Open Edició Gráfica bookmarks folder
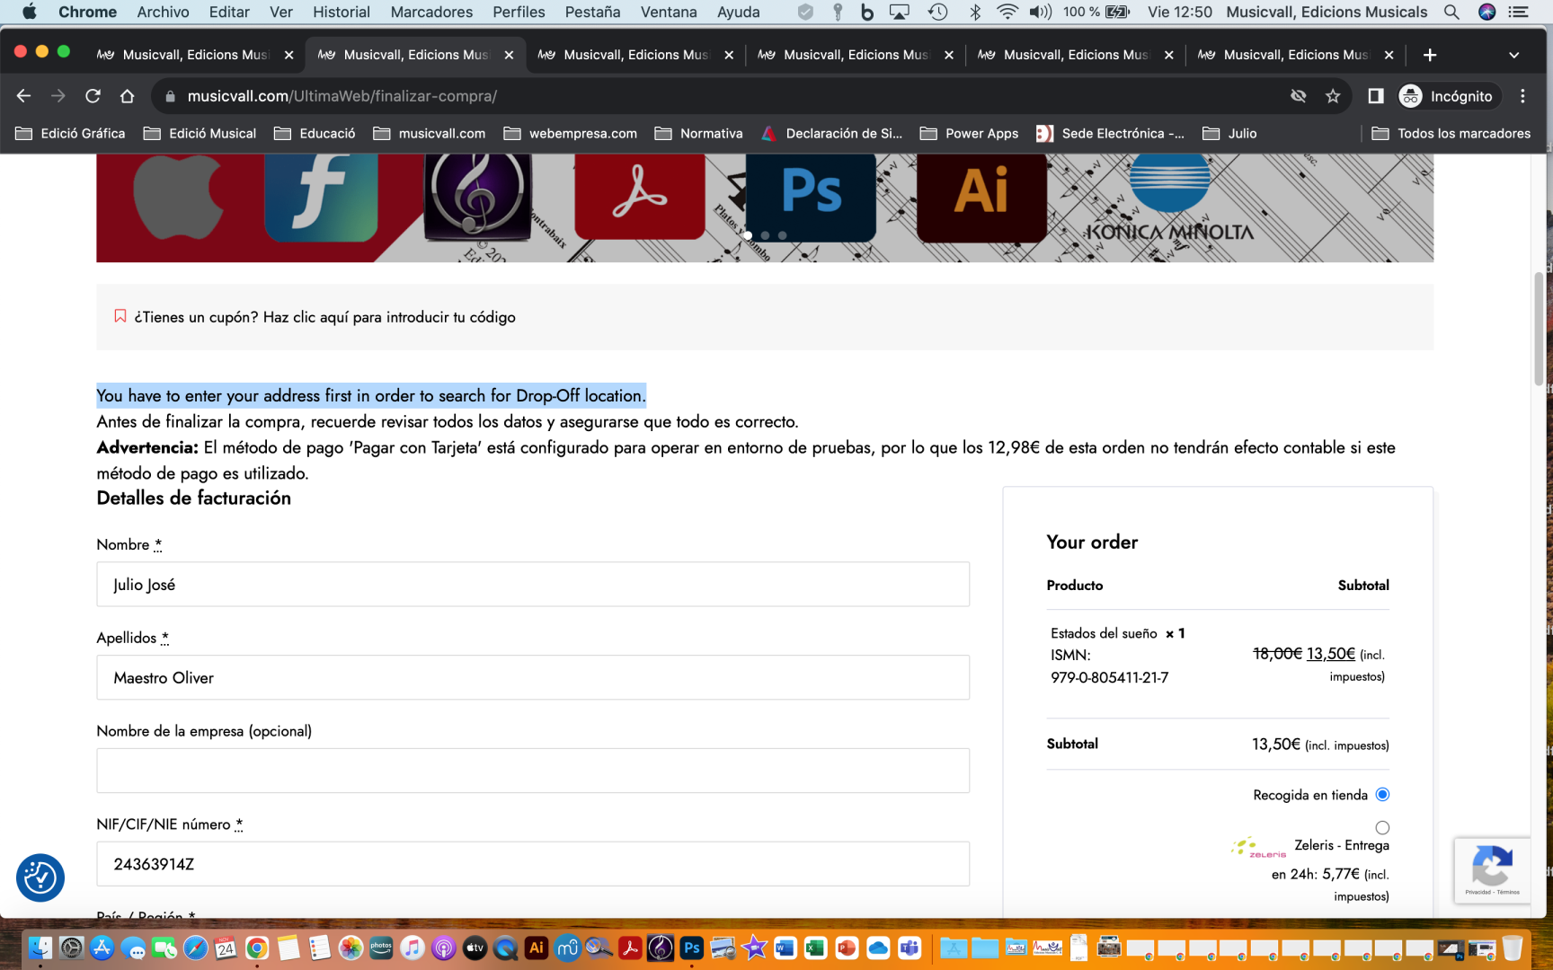 coord(70,133)
